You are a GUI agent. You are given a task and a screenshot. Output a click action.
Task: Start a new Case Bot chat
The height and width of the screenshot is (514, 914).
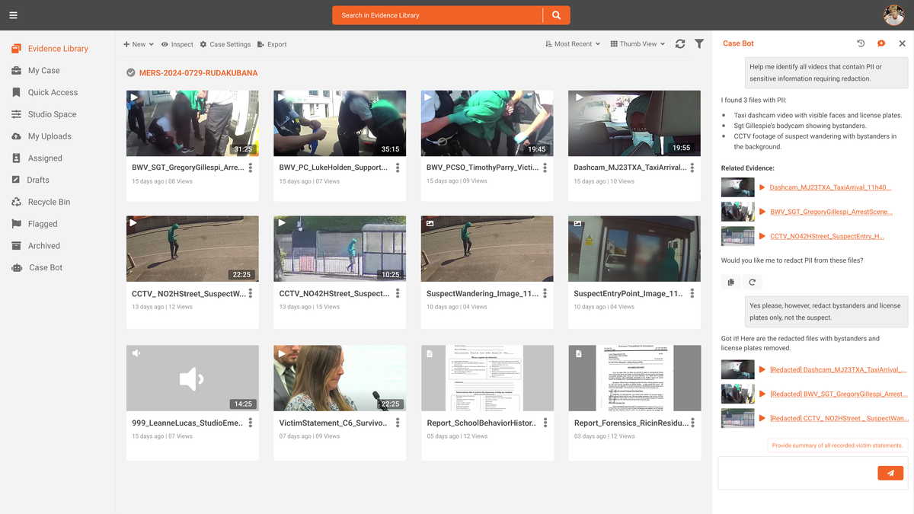coord(881,44)
